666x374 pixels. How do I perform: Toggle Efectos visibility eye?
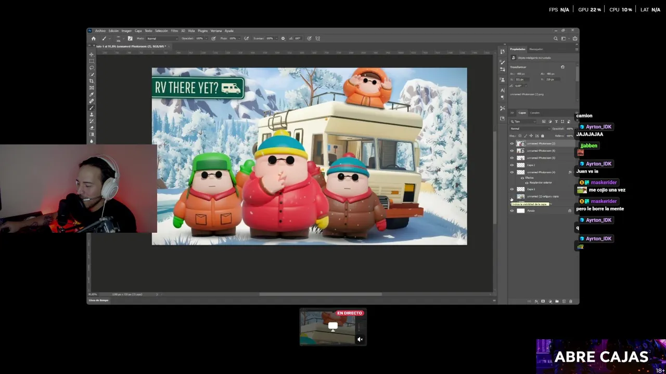coord(522,178)
